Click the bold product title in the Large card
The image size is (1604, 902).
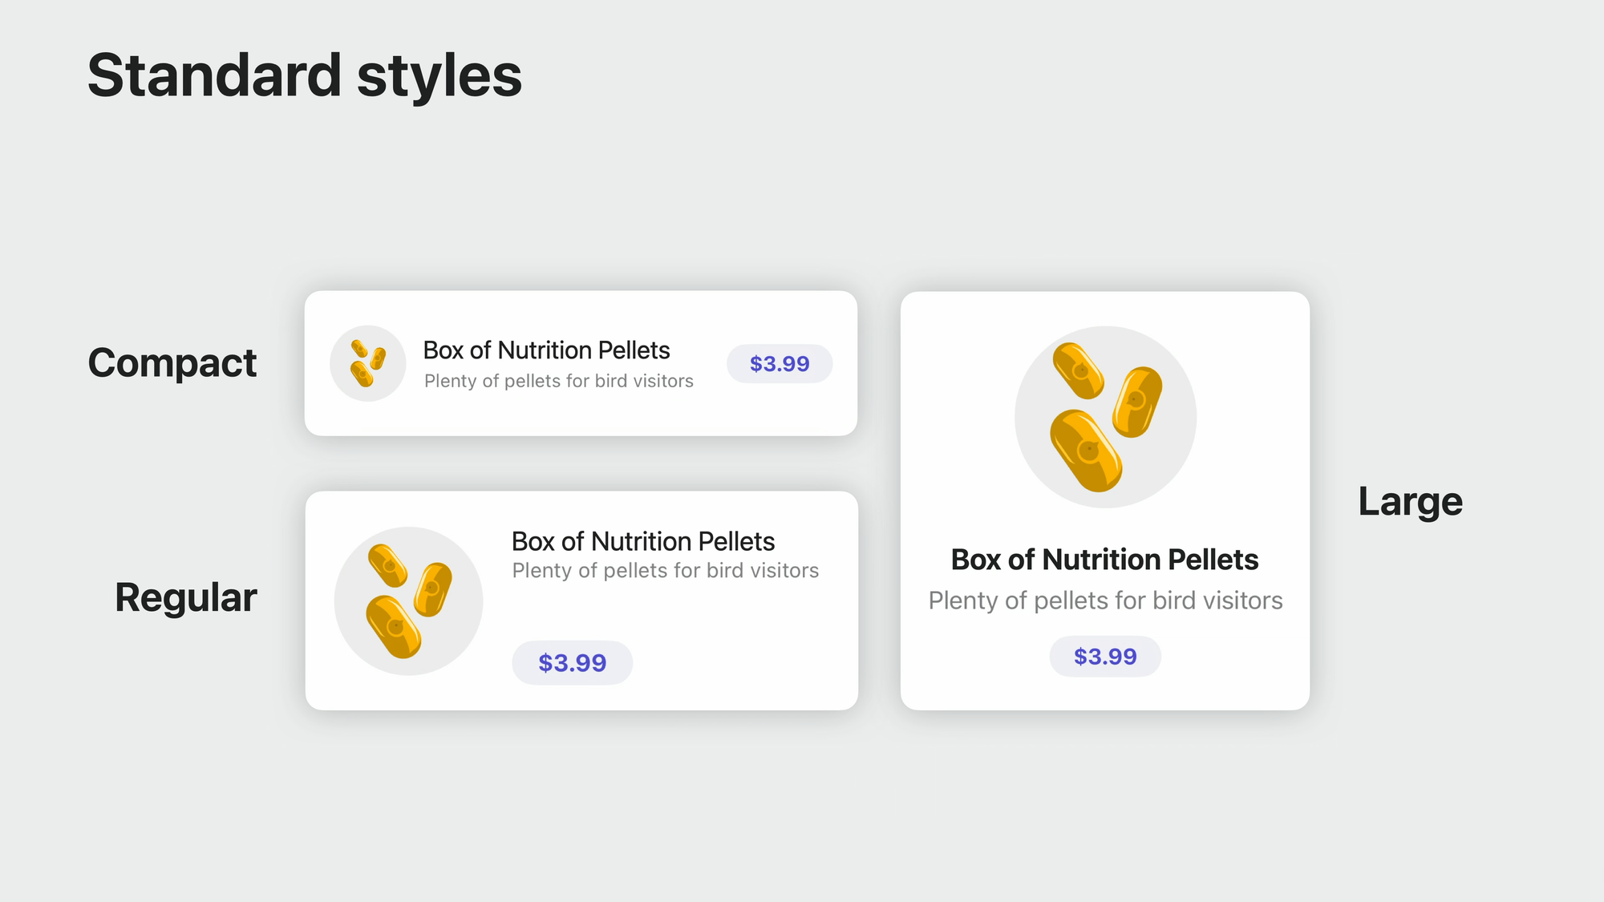pyautogui.click(x=1104, y=560)
